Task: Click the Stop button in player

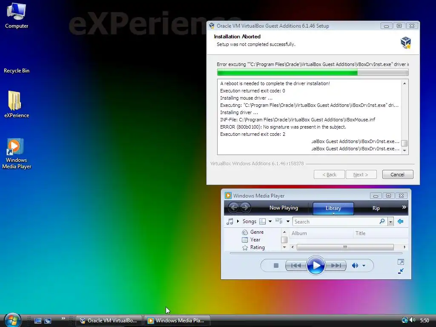Action: pyautogui.click(x=276, y=266)
